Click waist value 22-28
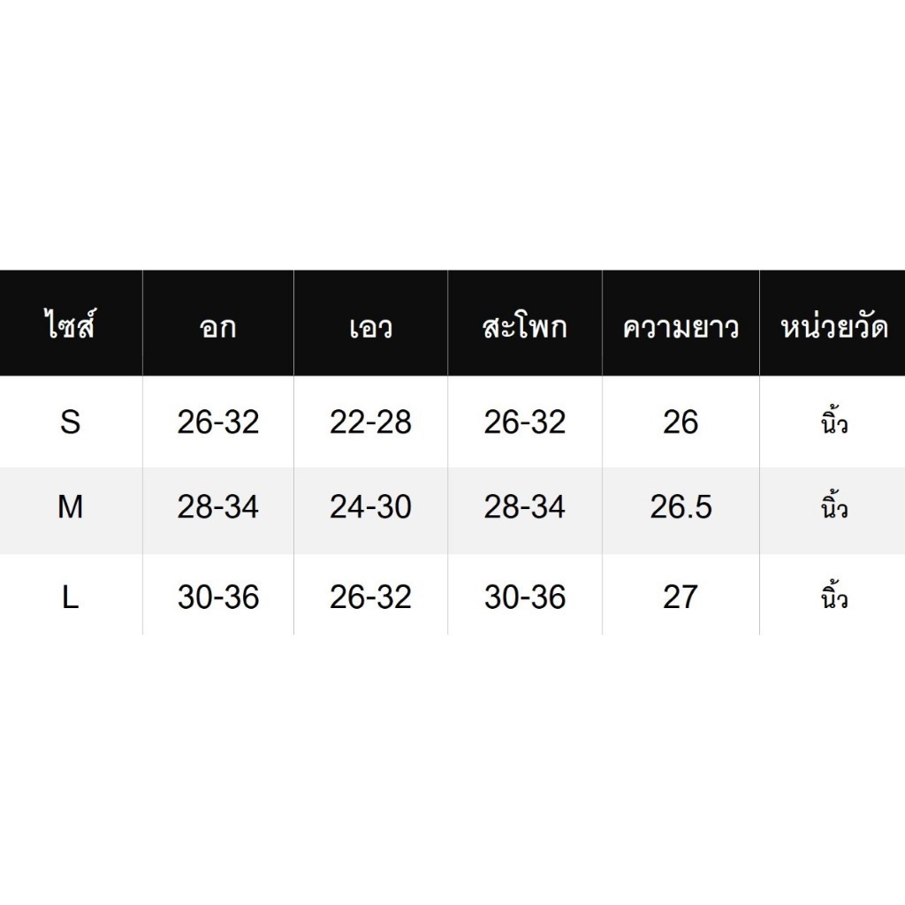This screenshot has height=905, width=905. click(x=370, y=422)
